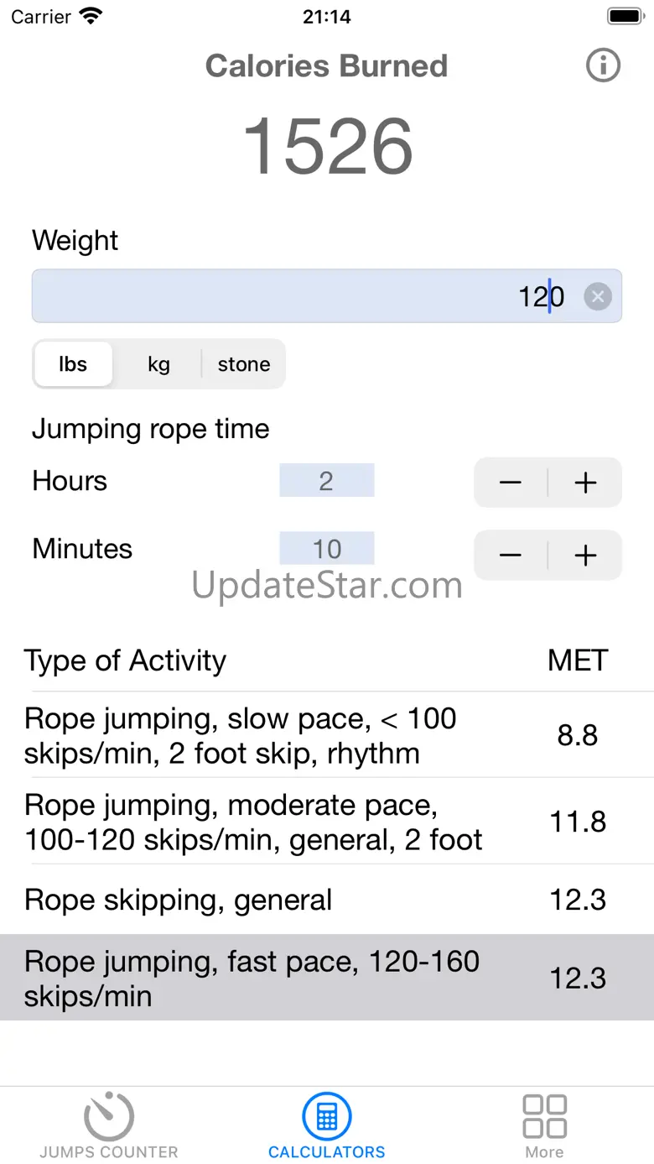
Task: Tap the Minutes value field
Action: (326, 549)
